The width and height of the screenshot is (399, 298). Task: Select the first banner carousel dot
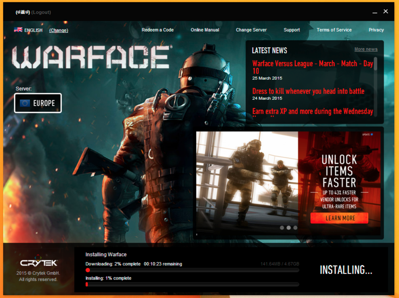click(282, 228)
